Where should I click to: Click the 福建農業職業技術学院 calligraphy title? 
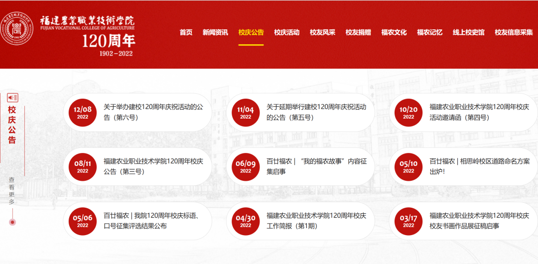(88, 20)
